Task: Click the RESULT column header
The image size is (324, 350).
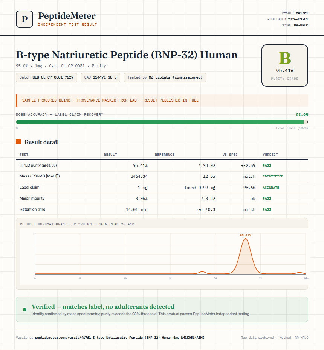Action: pyautogui.click(x=110, y=155)
